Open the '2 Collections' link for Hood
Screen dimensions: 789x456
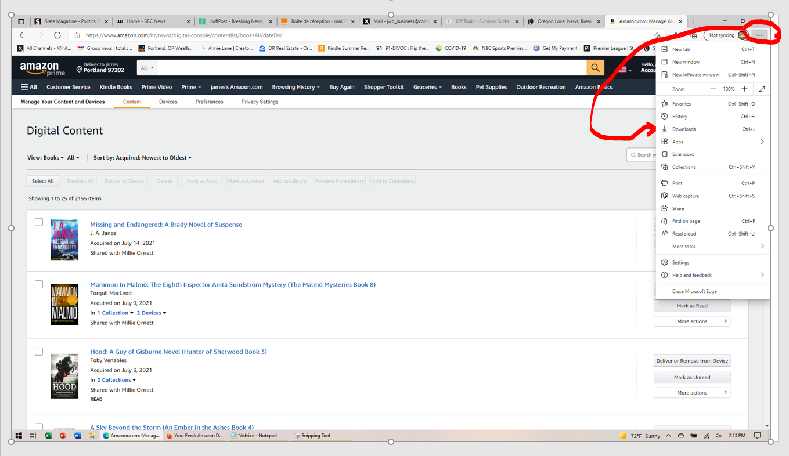click(113, 379)
